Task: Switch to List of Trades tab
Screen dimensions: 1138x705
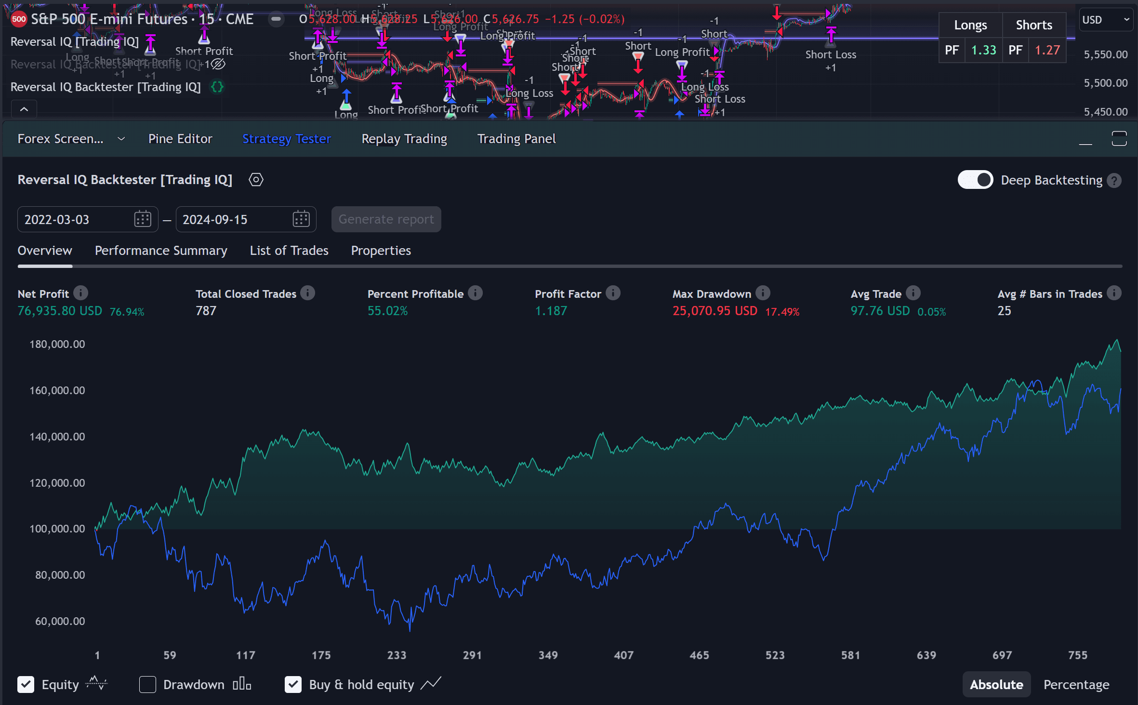Action: 289,251
